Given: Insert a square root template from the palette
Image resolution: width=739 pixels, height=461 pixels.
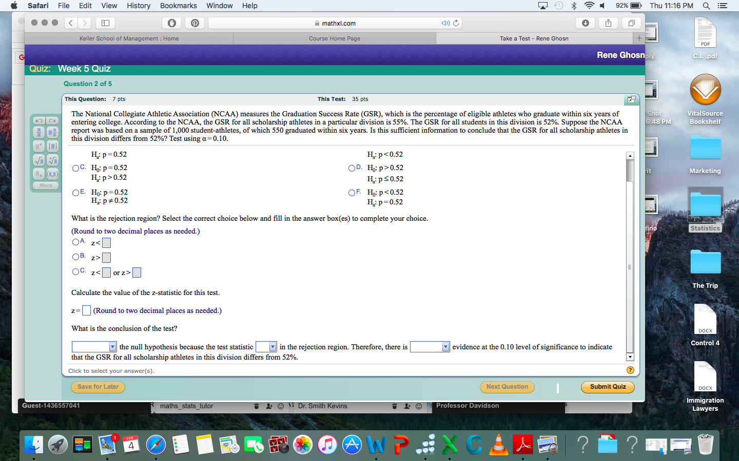Looking at the screenshot, I should (39, 160).
